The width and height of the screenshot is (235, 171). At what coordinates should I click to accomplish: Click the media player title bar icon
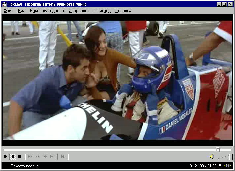coord(5,4)
